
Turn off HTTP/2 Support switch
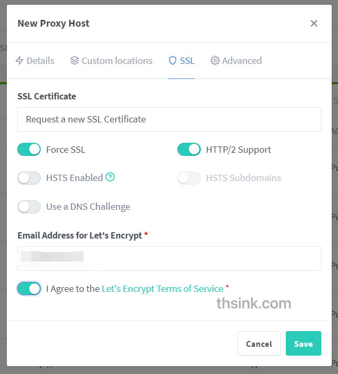click(x=189, y=150)
